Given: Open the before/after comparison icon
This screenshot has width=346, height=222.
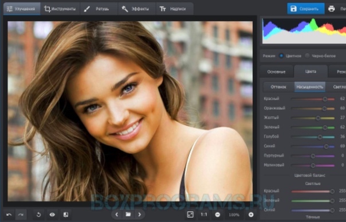Looking at the screenshot, I should click(65, 215).
